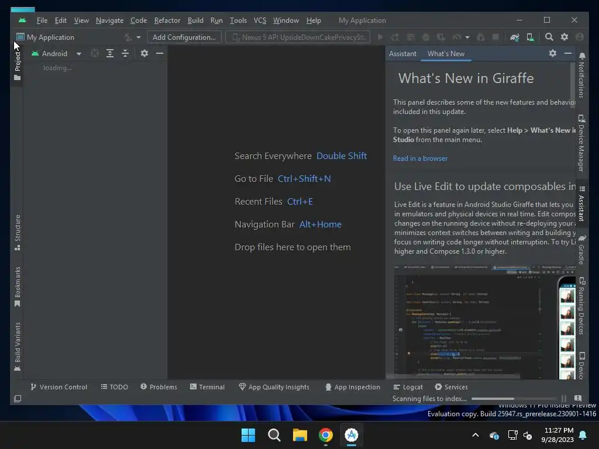Click the Search Everywhere magnifier icon
Image resolution: width=599 pixels, height=449 pixels.
tap(549, 37)
